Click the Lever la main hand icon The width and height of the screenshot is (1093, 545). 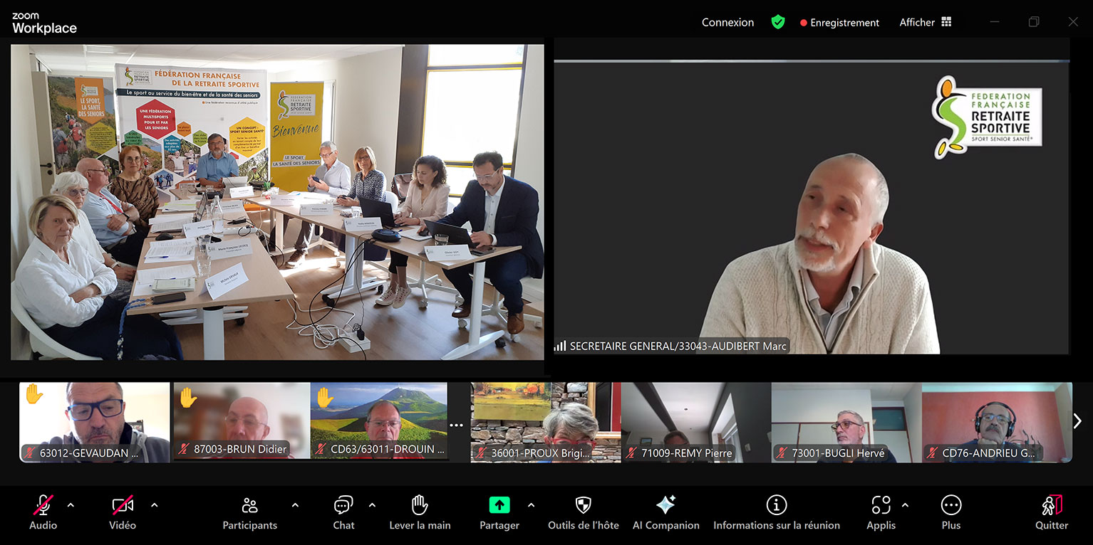pyautogui.click(x=420, y=506)
